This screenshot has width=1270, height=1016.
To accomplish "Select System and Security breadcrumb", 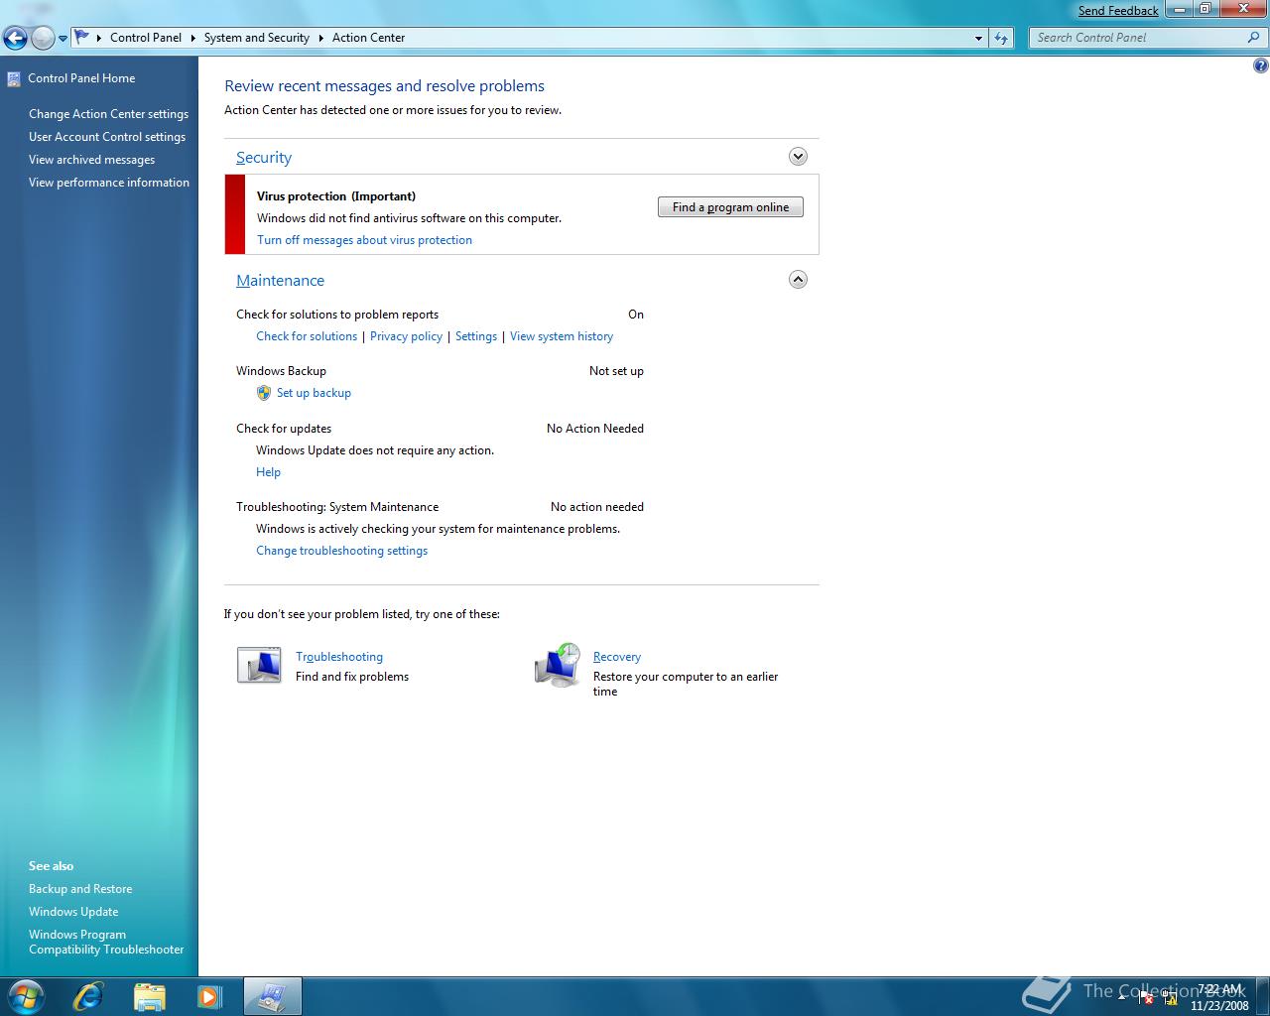I will pos(257,38).
